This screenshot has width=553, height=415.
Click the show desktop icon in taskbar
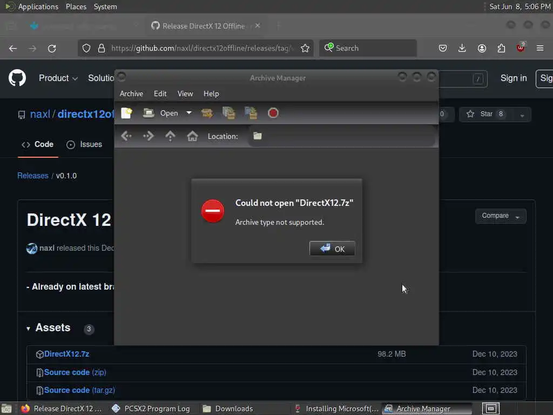point(6,409)
